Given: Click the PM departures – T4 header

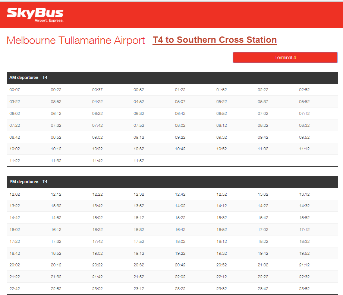Looking at the screenshot, I should click(28, 182).
